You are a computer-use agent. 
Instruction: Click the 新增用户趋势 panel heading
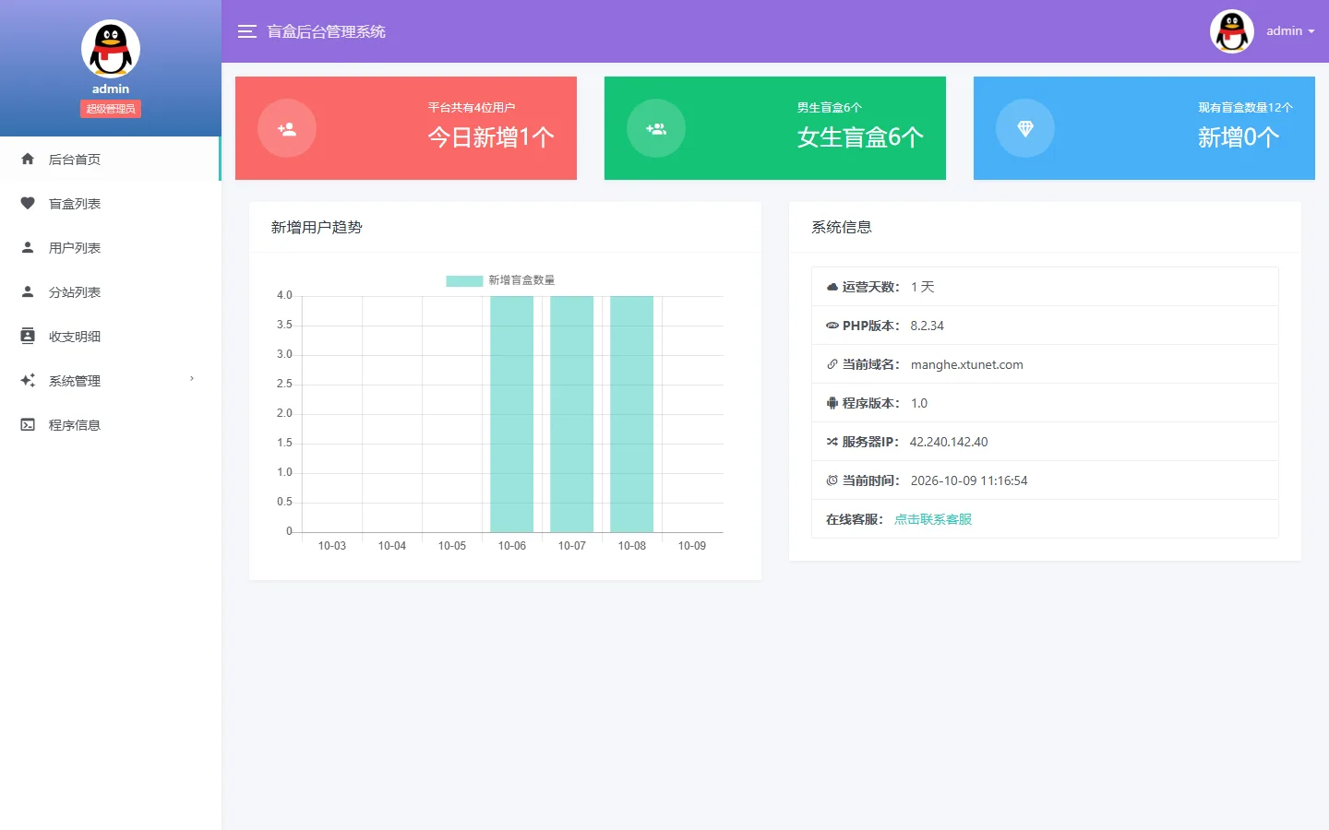[x=317, y=227]
